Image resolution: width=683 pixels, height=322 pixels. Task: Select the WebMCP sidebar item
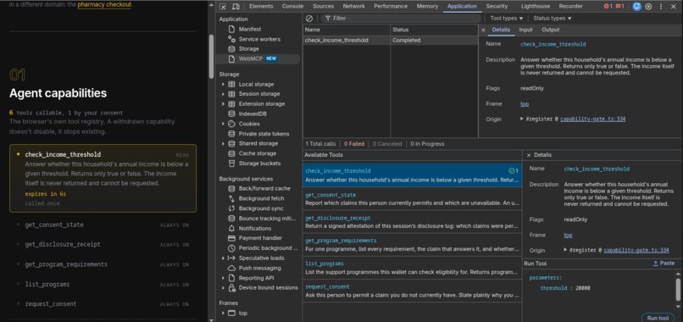[x=257, y=58]
